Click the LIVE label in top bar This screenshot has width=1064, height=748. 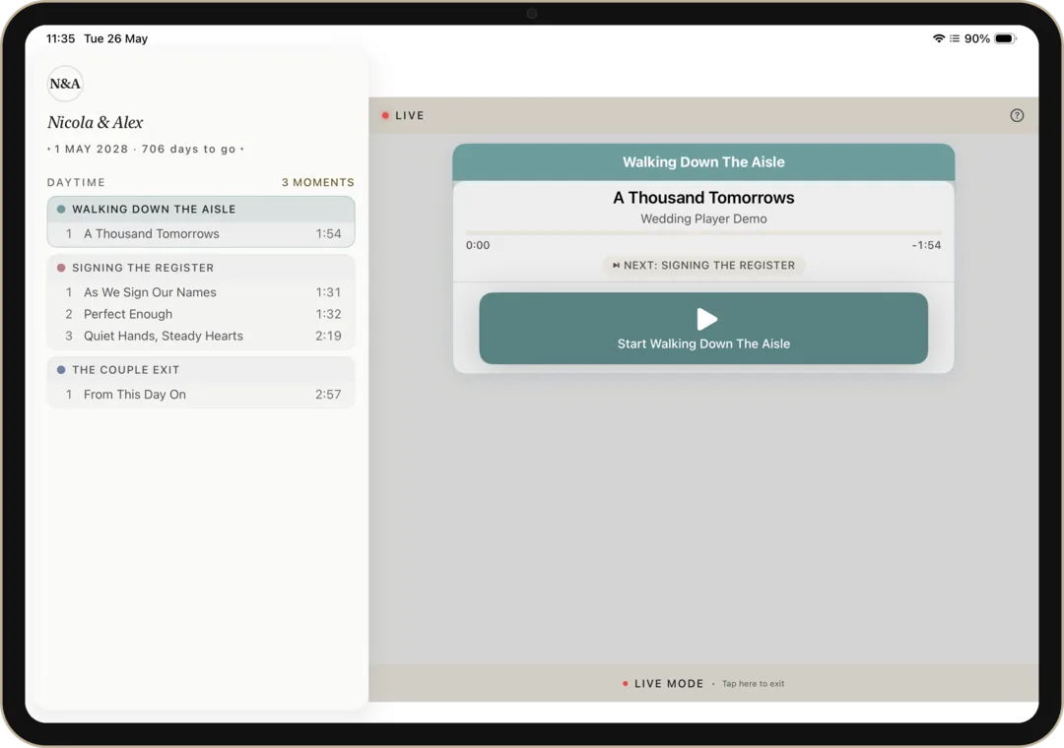point(409,115)
